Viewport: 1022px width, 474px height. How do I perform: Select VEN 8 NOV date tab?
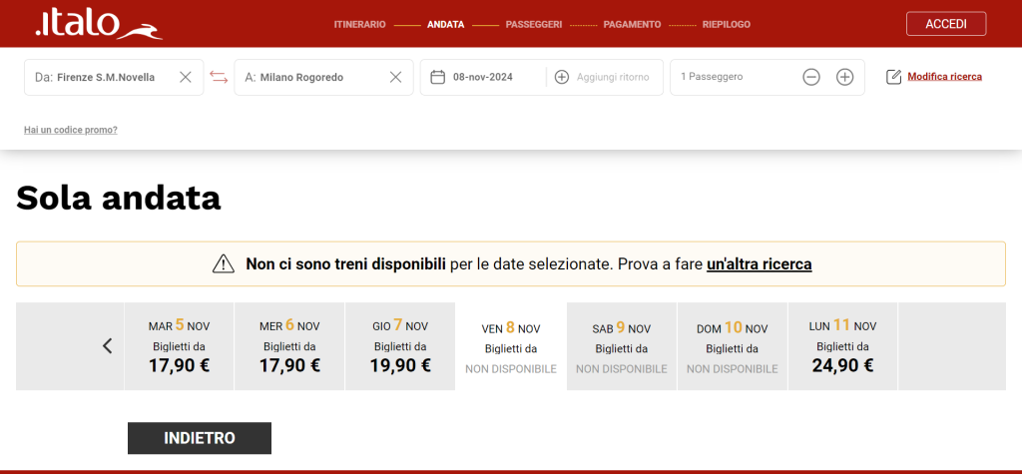(x=511, y=346)
